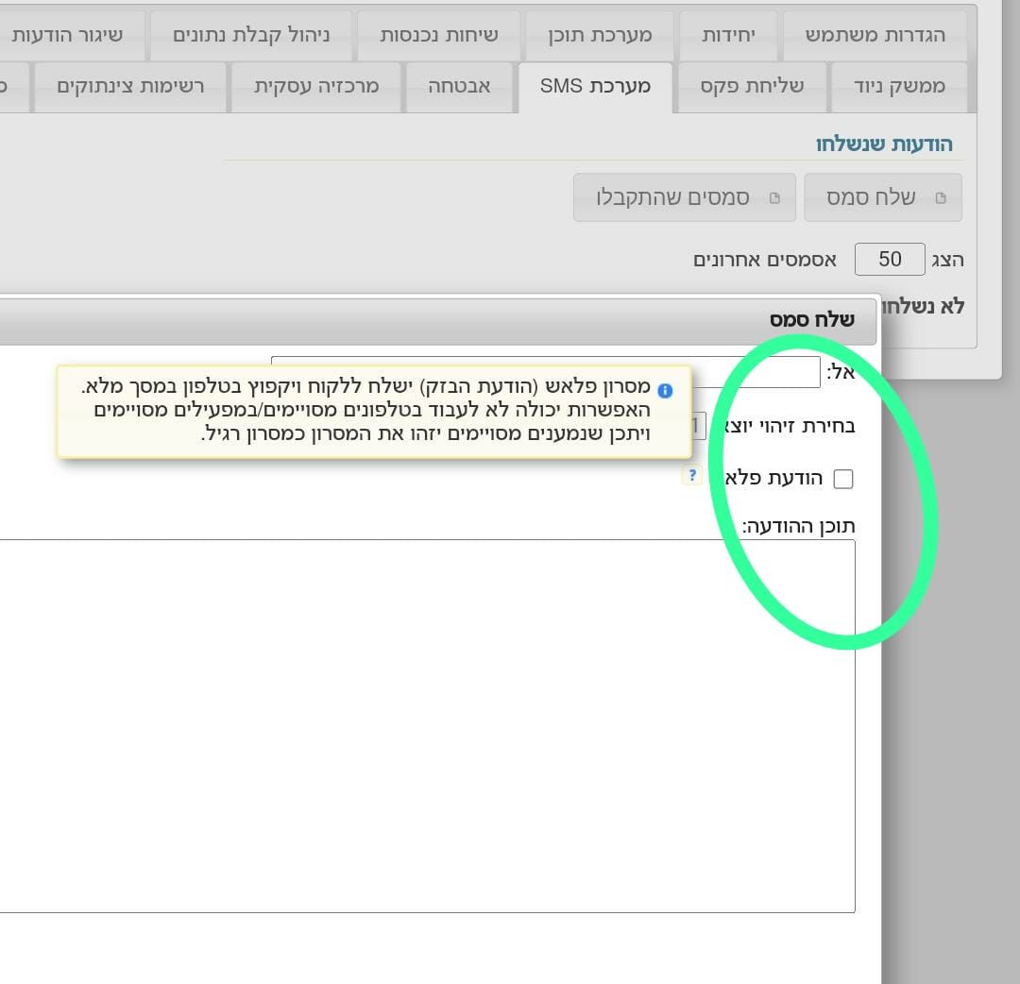
Task: Go to the אבטחה tab
Action: click(x=459, y=87)
